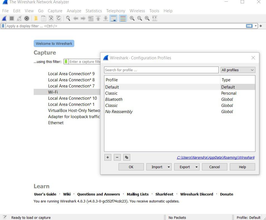Screen dimensions: 266x220
Task: Add a new profile plus button
Action: (x=108, y=157)
